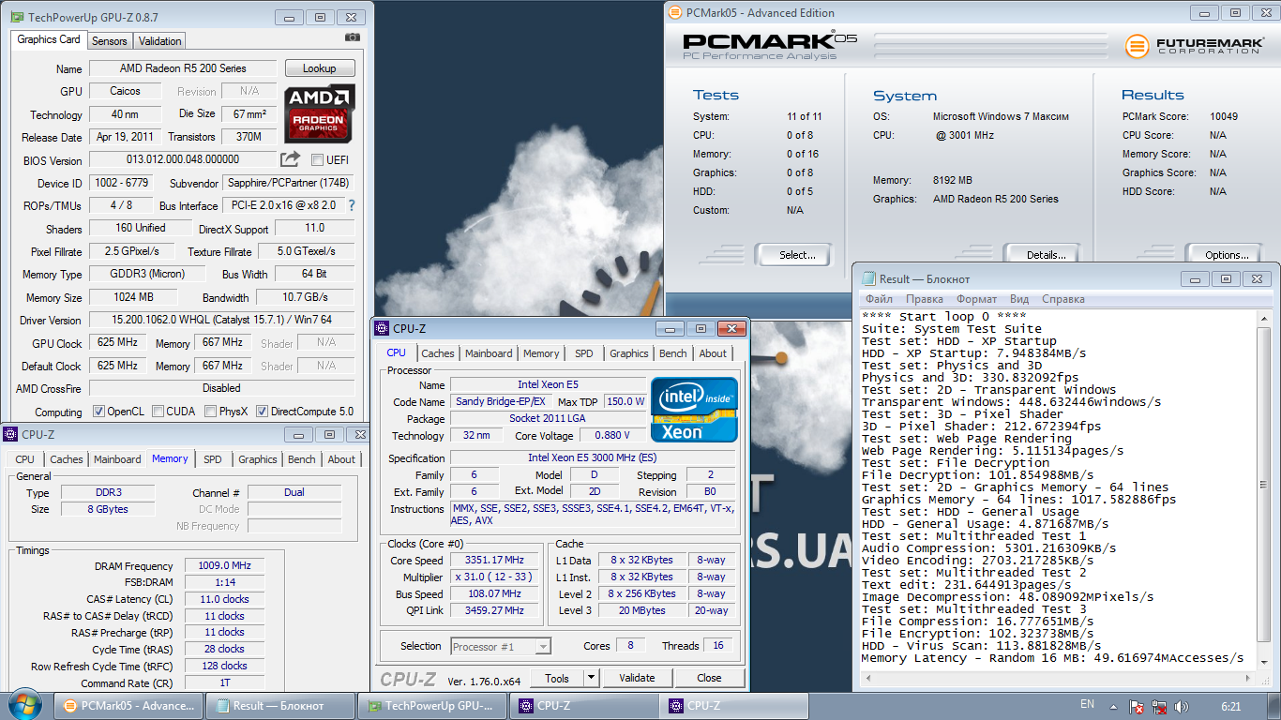Toggle the DirectCompute 5.0 checkbox
The width and height of the screenshot is (1281, 720).
263,412
